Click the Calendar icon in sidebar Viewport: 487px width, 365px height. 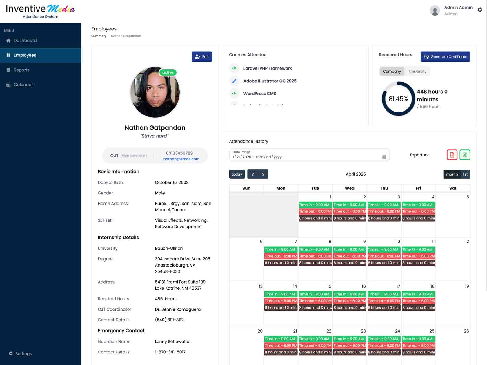(x=8, y=85)
